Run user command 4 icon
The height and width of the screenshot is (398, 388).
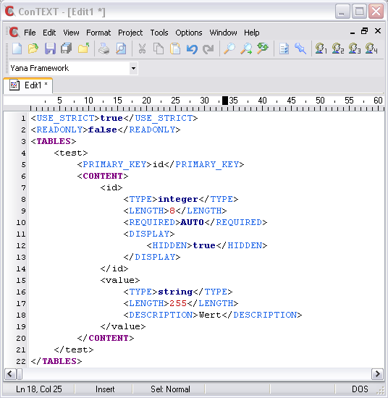pyautogui.click(x=371, y=48)
